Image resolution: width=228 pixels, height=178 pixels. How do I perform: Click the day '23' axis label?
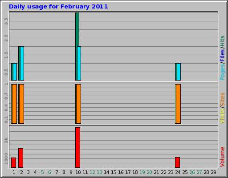[171, 172]
